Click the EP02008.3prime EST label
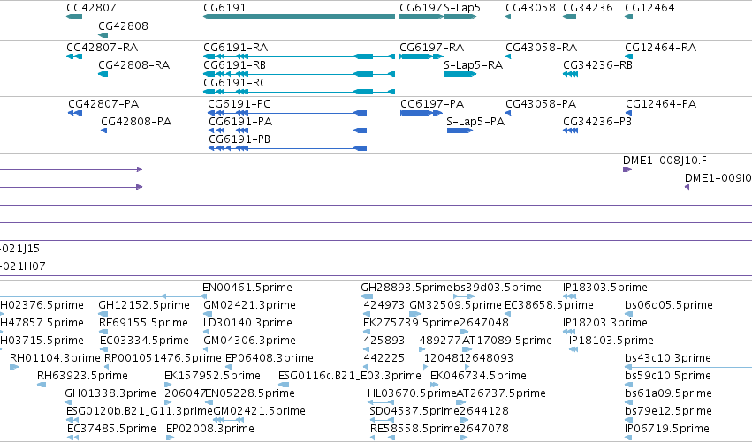The image size is (752, 442). 210,429
